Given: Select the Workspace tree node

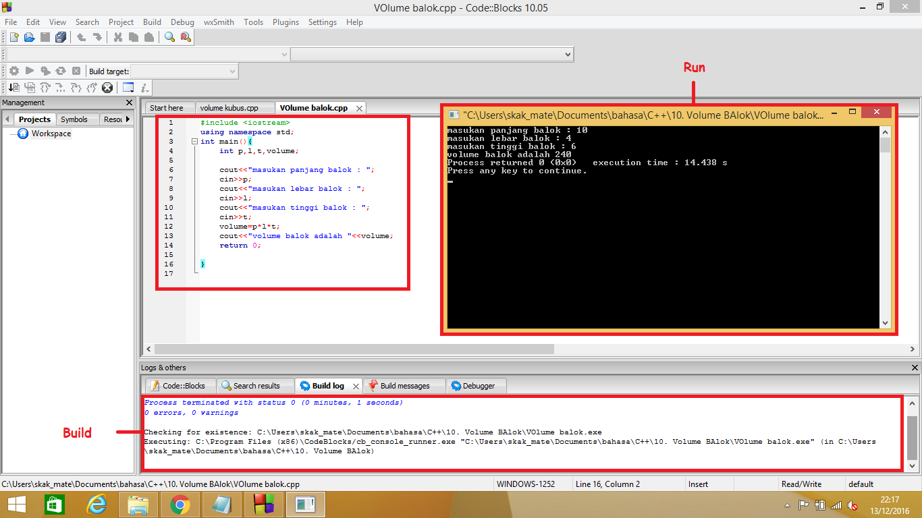Looking at the screenshot, I should tap(51, 134).
